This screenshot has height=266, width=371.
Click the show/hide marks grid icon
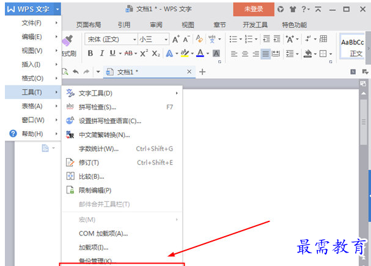coord(323,39)
